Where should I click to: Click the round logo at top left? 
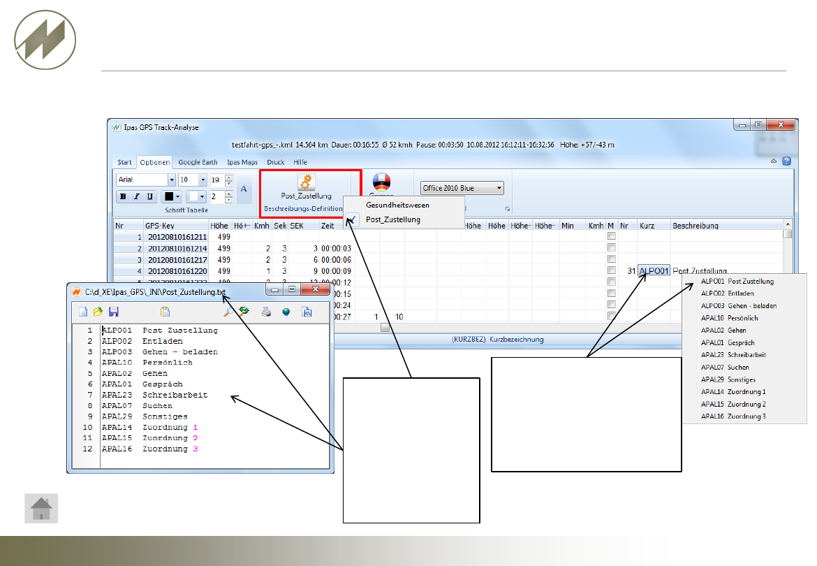[x=45, y=40]
